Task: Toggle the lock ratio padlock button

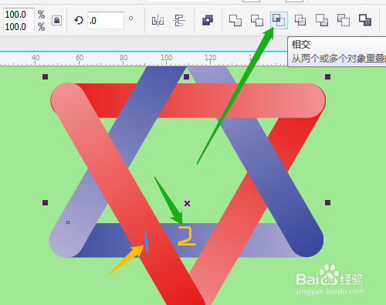Action: click(x=56, y=20)
